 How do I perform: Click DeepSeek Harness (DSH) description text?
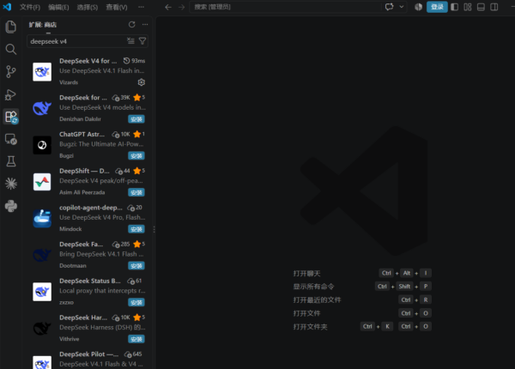102,327
